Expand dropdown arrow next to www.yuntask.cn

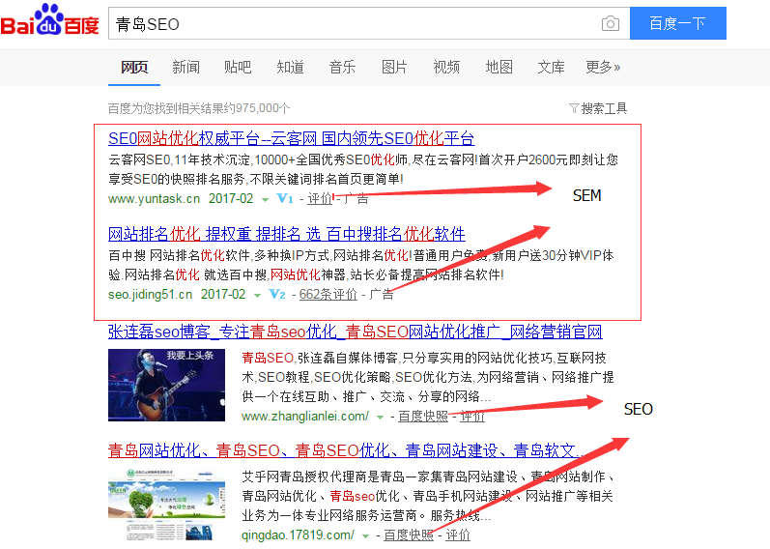[265, 200]
